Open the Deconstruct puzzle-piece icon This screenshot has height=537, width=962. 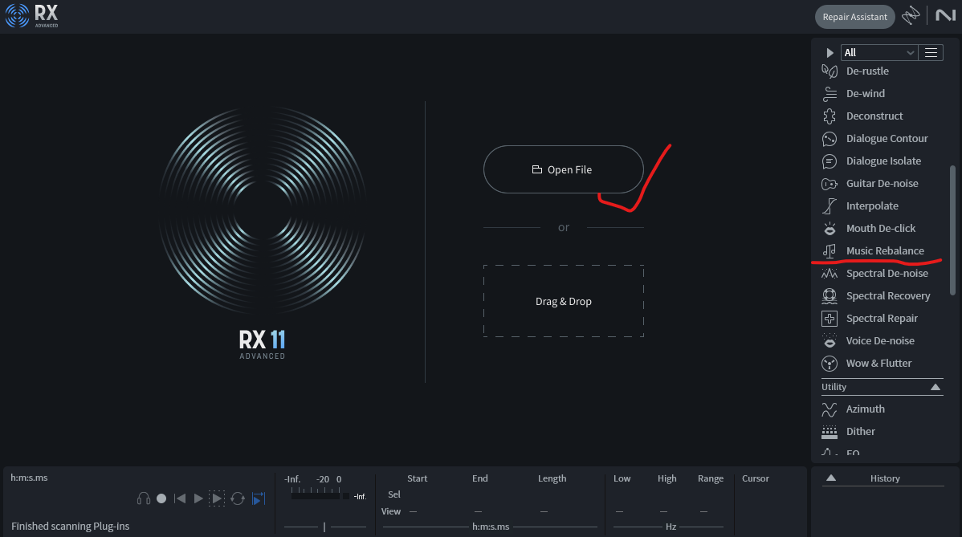(x=830, y=116)
